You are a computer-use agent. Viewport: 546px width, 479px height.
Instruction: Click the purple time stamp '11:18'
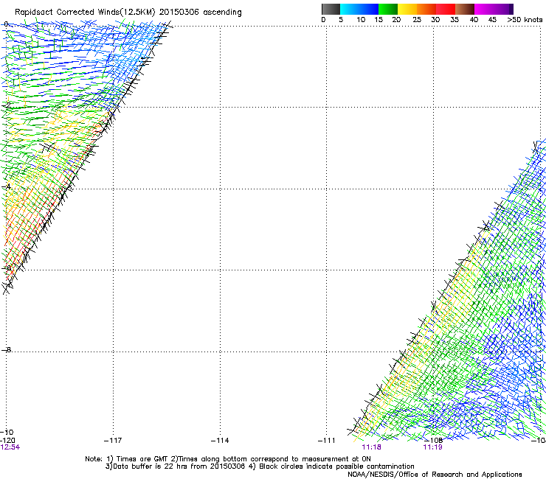[x=371, y=447]
